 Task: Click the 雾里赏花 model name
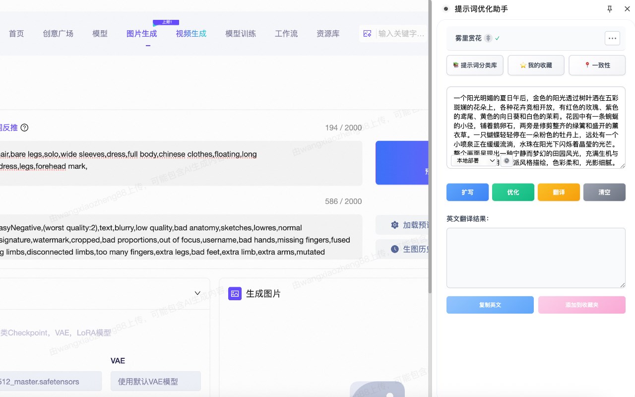pos(468,38)
